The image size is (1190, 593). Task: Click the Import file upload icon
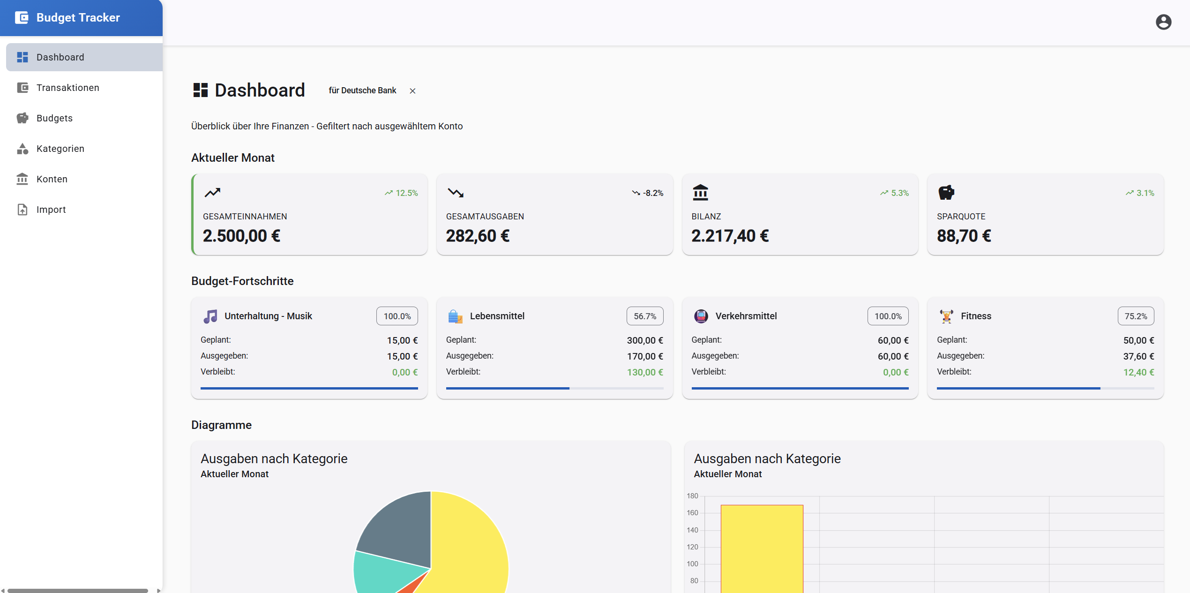coord(22,210)
